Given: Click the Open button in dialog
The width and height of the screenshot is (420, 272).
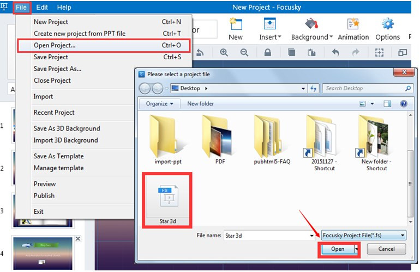Looking at the screenshot, I should [x=338, y=249].
